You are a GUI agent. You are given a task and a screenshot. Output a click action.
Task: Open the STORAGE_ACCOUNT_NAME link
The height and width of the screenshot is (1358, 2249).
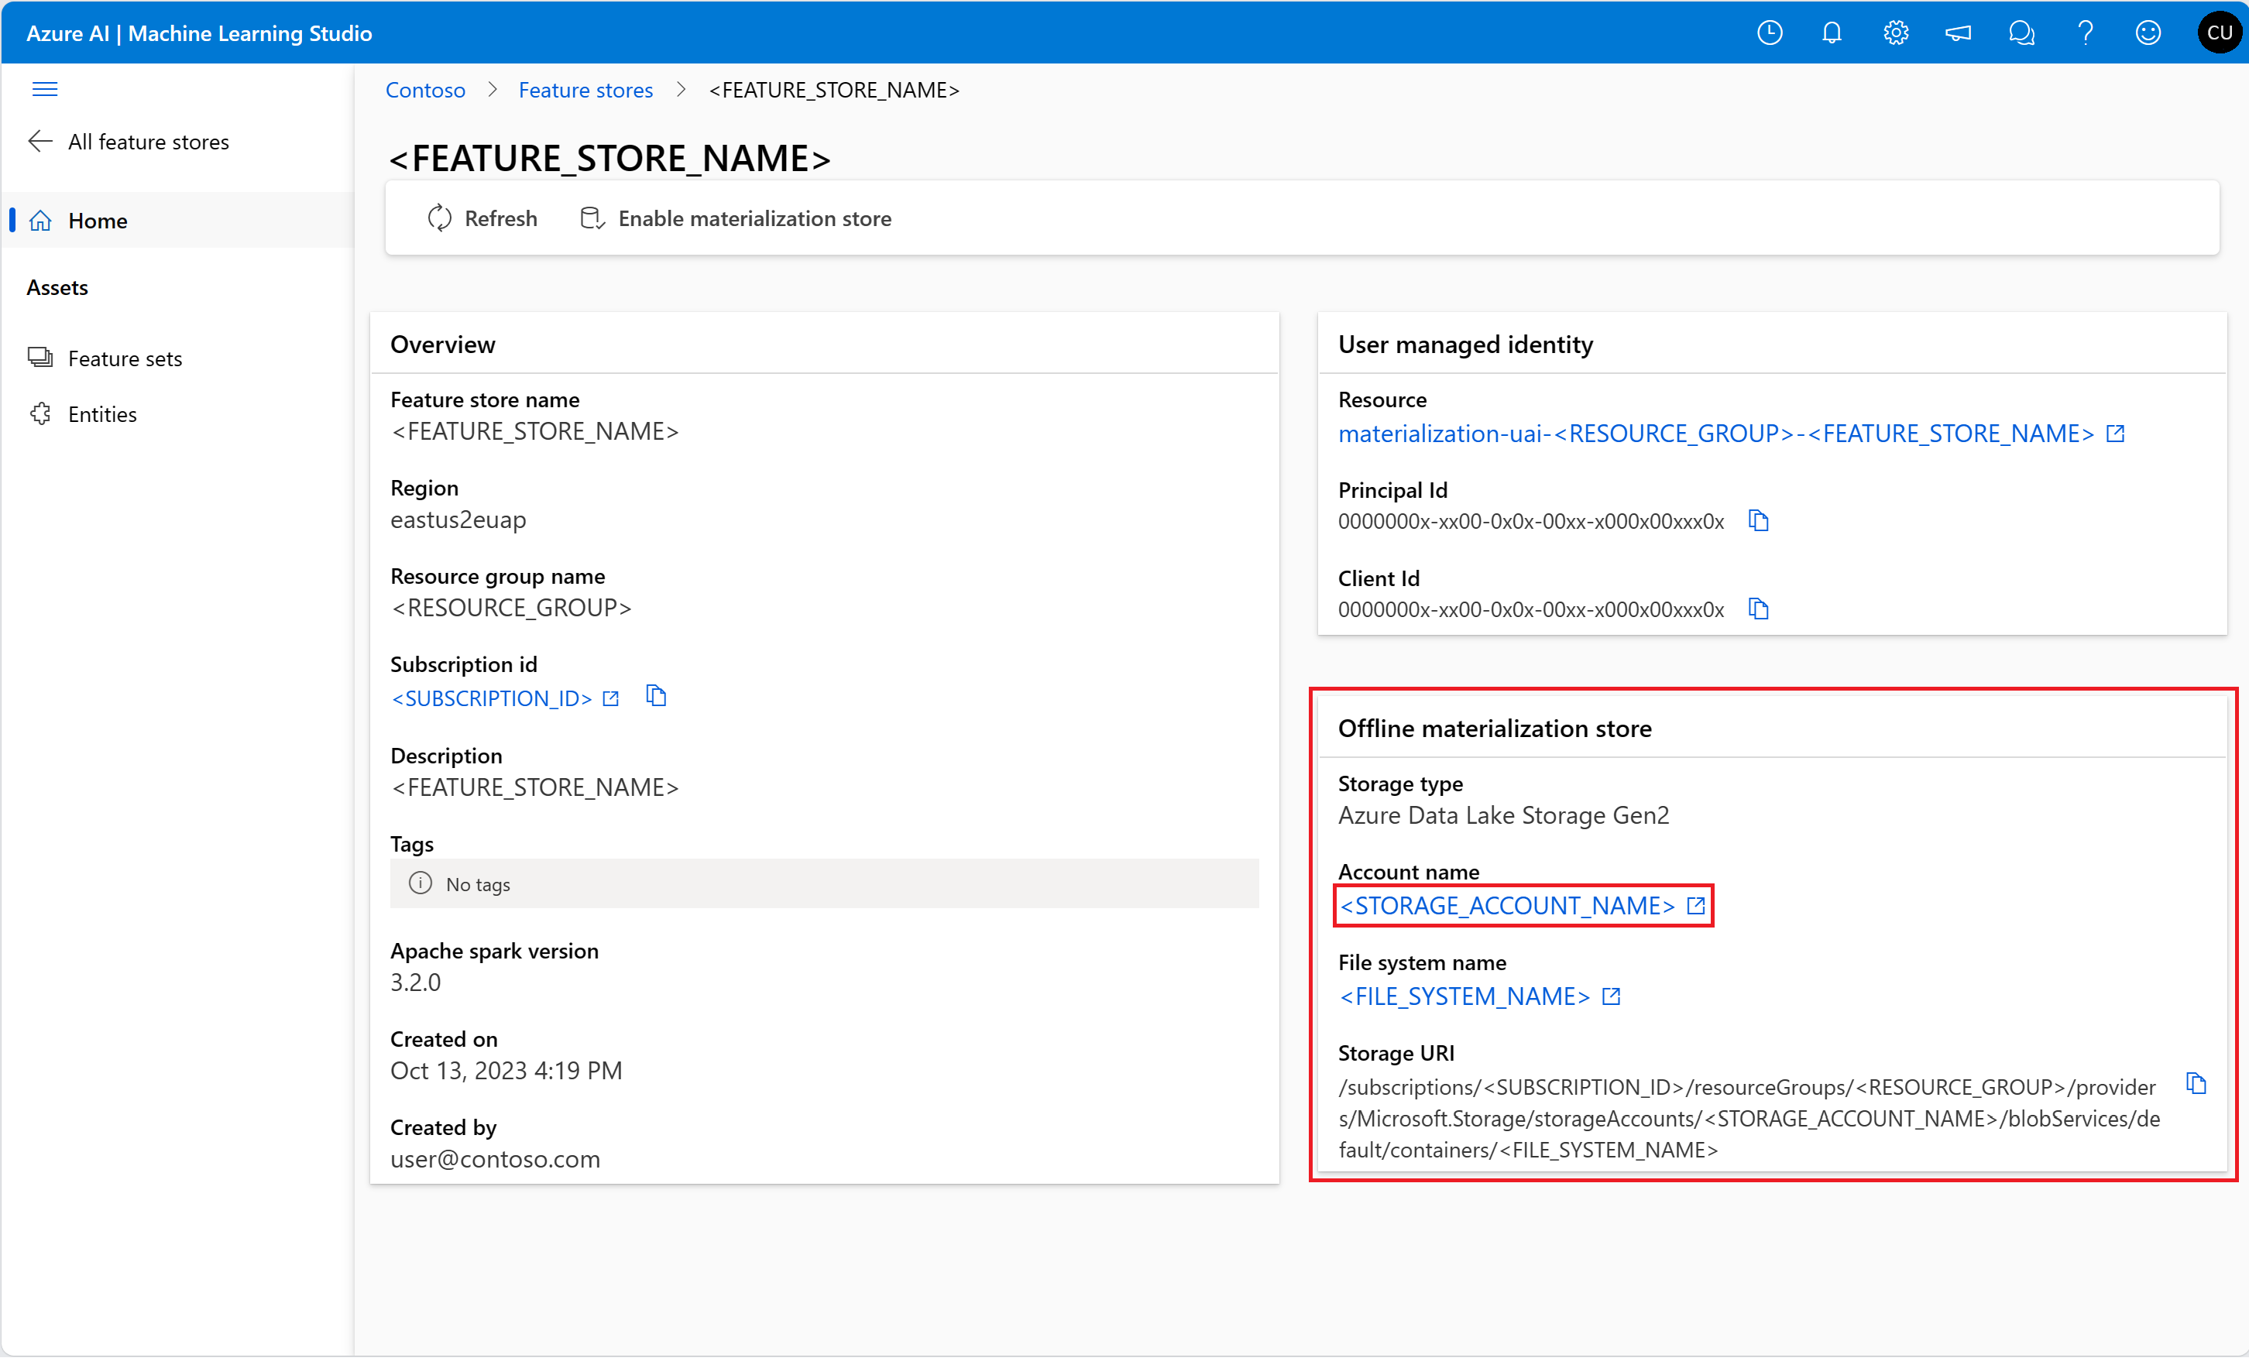coord(1508,907)
